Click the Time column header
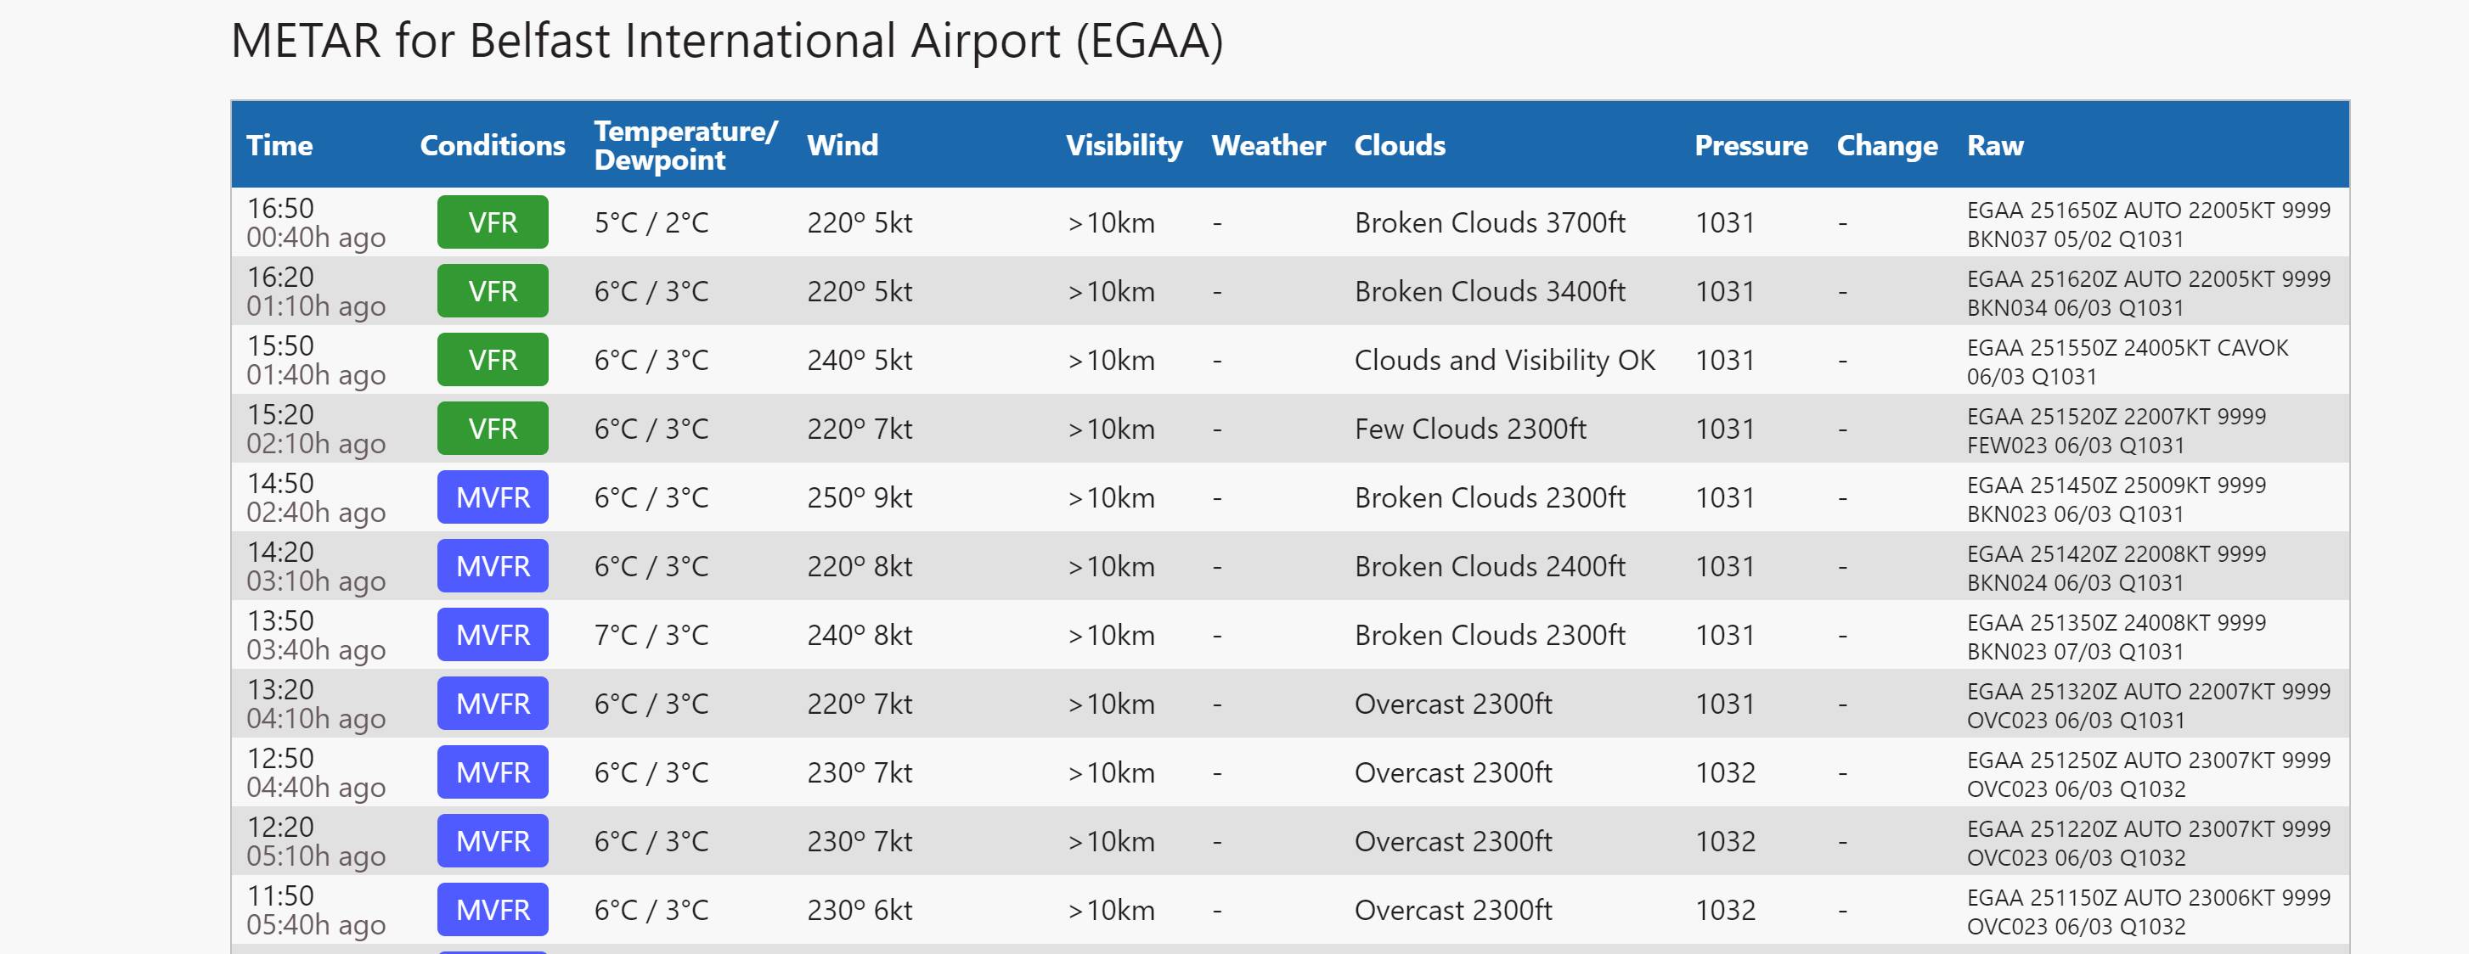2469x954 pixels. click(280, 146)
